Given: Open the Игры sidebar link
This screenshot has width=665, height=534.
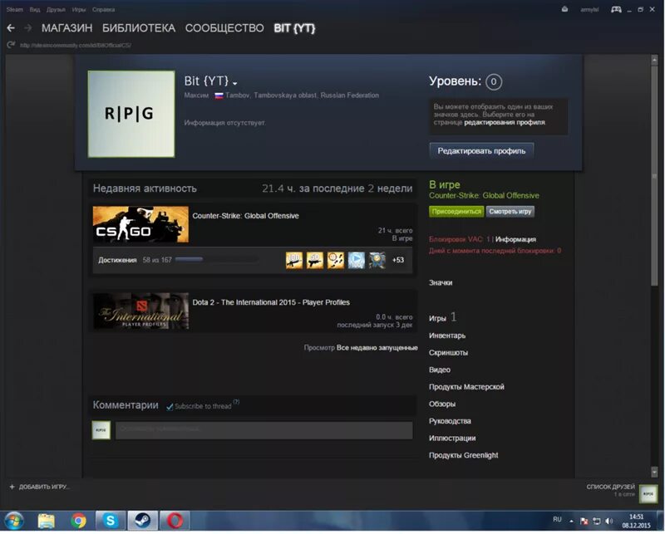Looking at the screenshot, I should [437, 318].
